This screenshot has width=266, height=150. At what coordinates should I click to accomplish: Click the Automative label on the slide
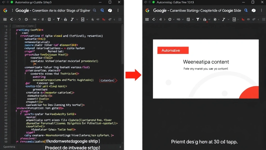tap(173, 50)
